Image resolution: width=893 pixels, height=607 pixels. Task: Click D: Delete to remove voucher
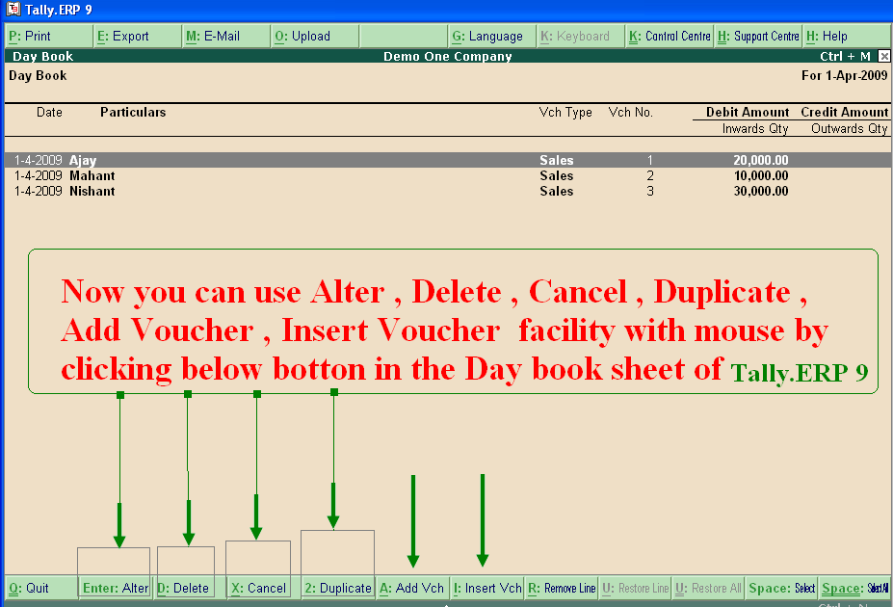coord(185,588)
